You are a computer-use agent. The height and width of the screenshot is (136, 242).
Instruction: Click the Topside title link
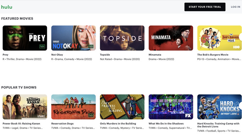point(105,55)
